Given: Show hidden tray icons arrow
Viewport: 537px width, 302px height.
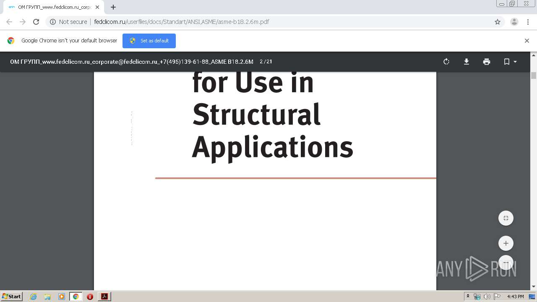Looking at the screenshot, I should pos(468,297).
